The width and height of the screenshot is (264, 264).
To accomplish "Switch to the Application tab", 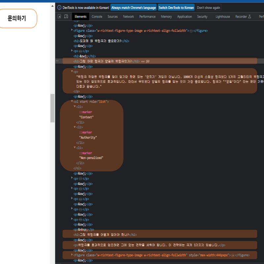I will tap(184, 16).
